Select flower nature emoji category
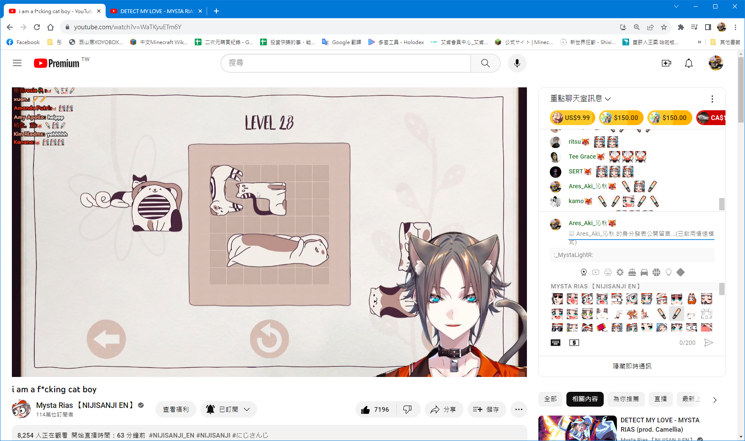745x441 pixels. coord(620,272)
